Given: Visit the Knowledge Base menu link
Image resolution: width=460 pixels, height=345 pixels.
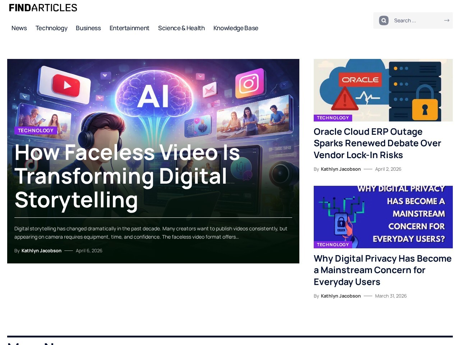Looking at the screenshot, I should 236,28.
